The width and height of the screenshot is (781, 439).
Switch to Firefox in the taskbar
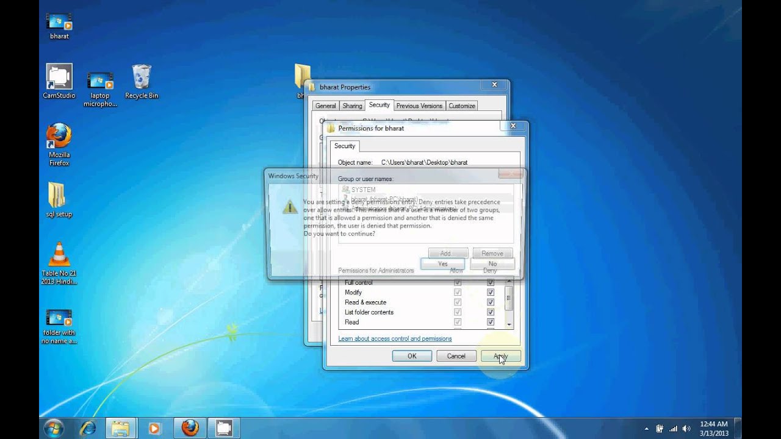coord(190,428)
